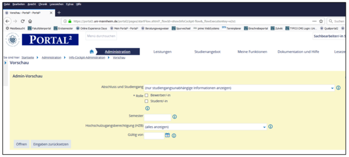
Task: Open the page actions three-dots menu
Action: pyautogui.click(x=314, y=21)
